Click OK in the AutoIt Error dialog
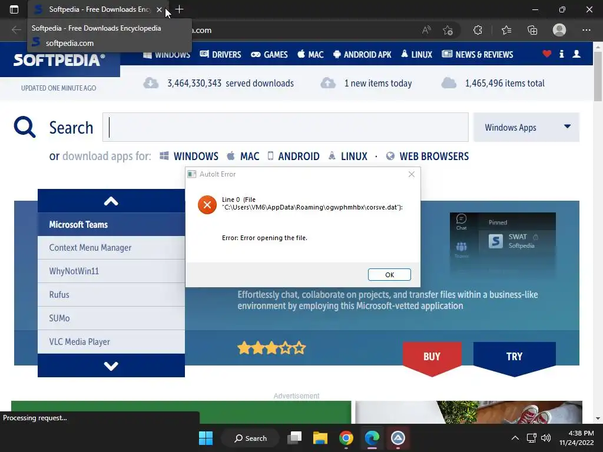The width and height of the screenshot is (603, 452). point(389,274)
